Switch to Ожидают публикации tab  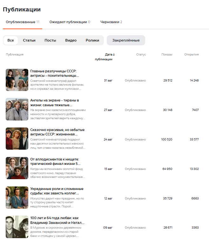click(70, 22)
